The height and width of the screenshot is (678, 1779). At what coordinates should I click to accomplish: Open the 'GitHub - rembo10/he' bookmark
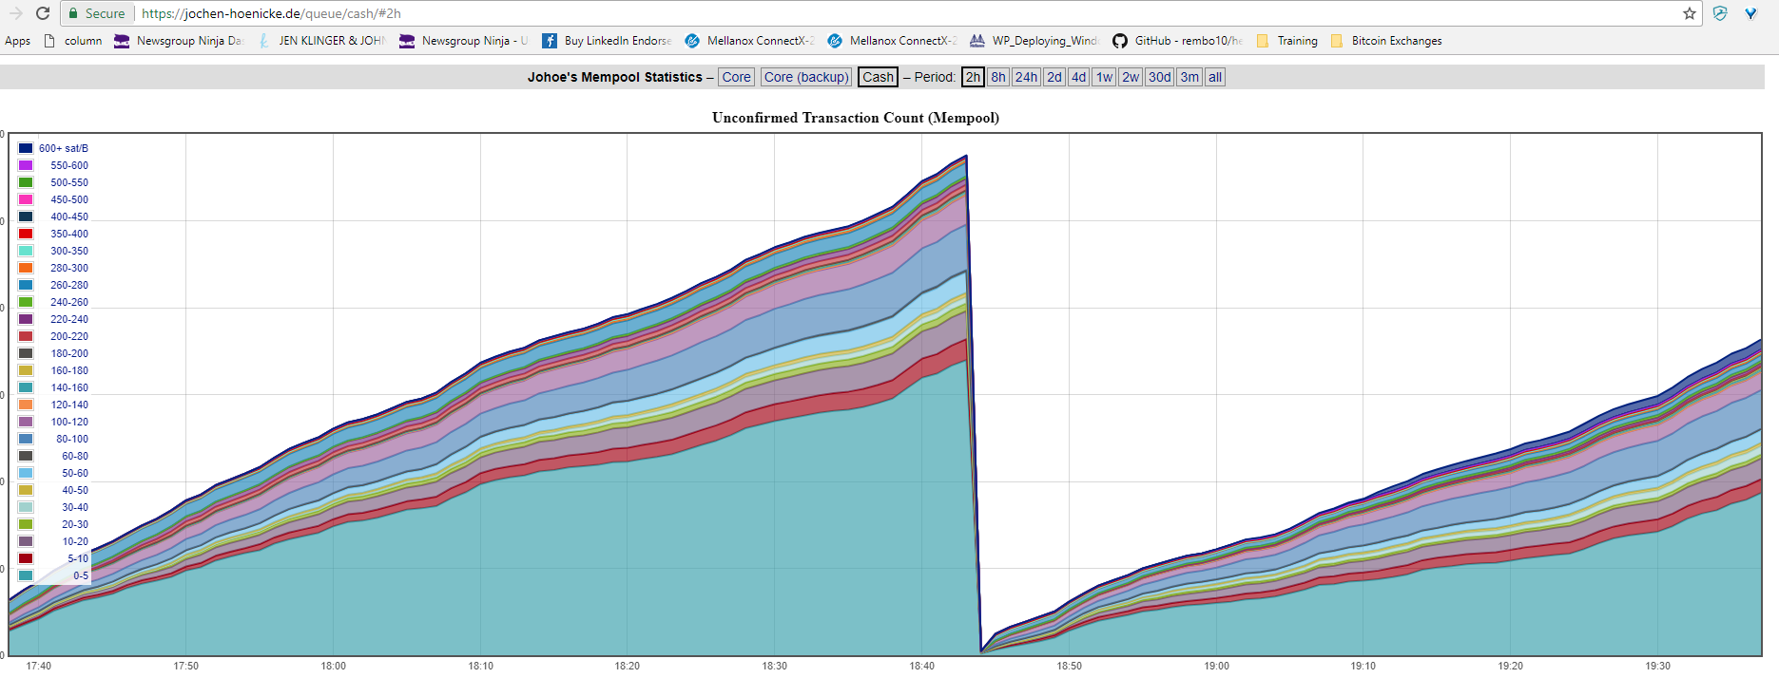tap(1177, 41)
